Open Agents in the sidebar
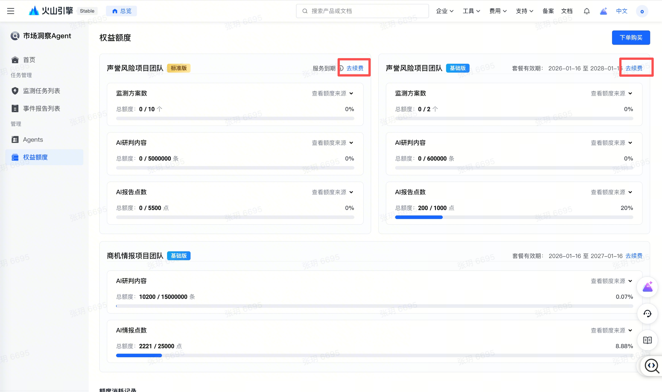Screen dimensions: 662x392 (x=33, y=140)
